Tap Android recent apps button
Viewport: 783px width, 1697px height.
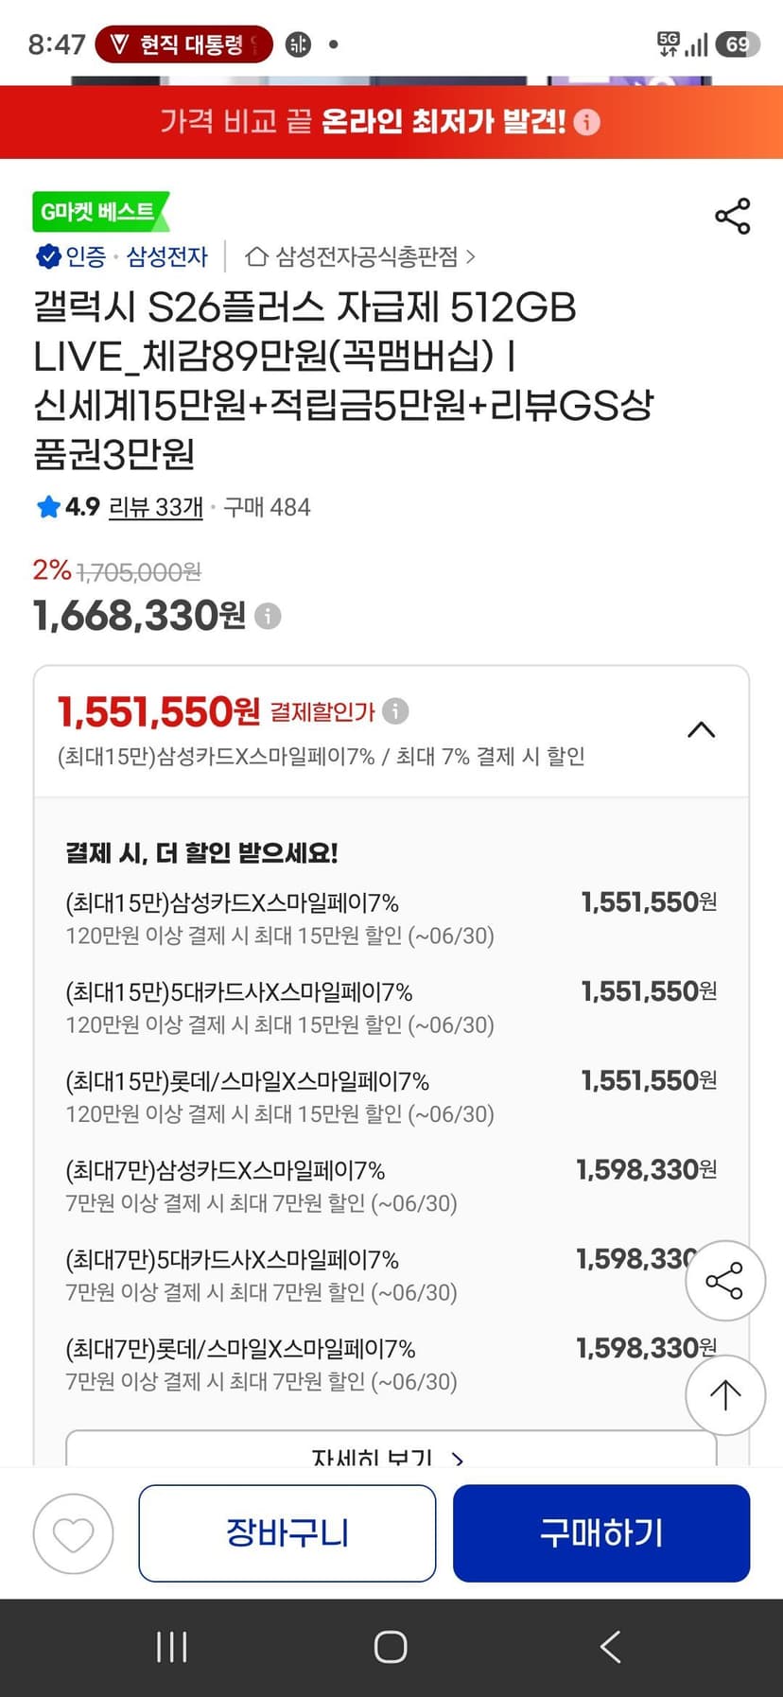[x=172, y=1647]
